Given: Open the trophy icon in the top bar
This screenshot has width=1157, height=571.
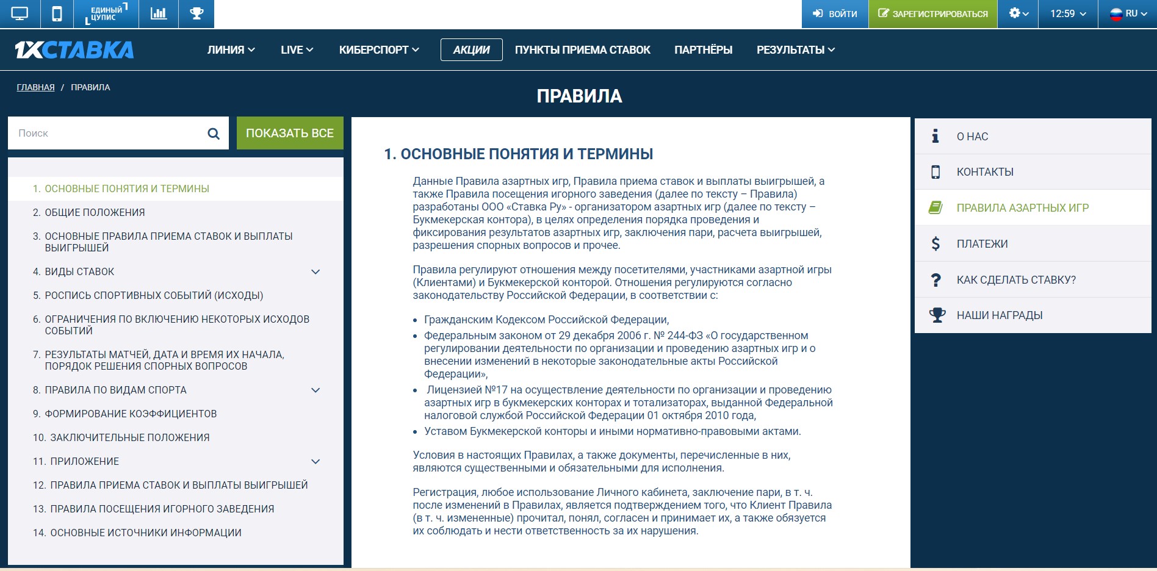Looking at the screenshot, I should [x=196, y=14].
